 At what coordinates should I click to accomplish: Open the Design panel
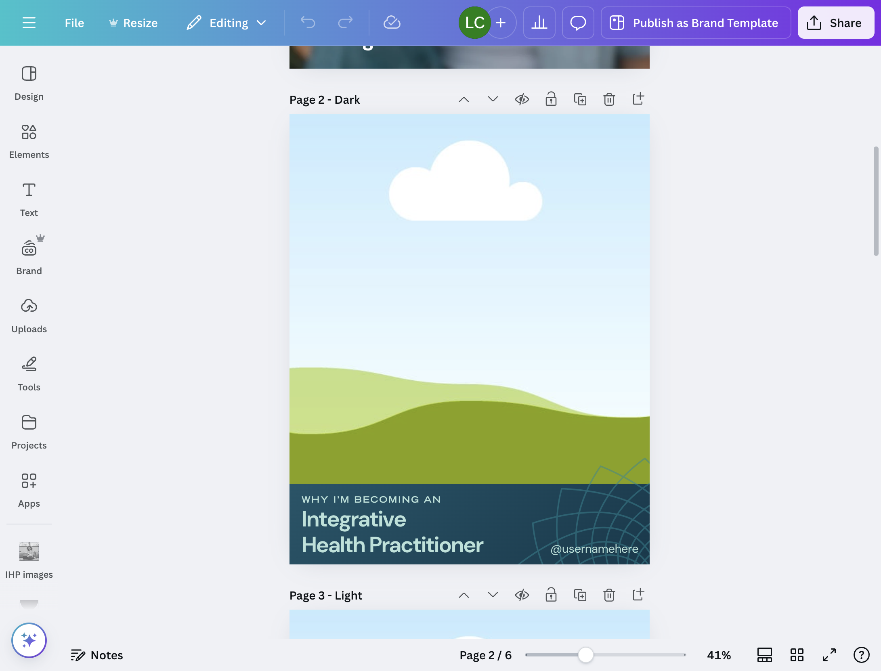click(29, 84)
